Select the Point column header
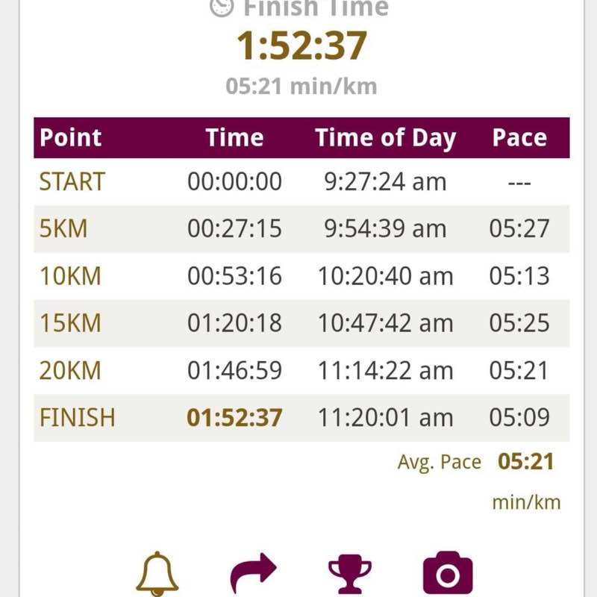 pyautogui.click(x=71, y=138)
